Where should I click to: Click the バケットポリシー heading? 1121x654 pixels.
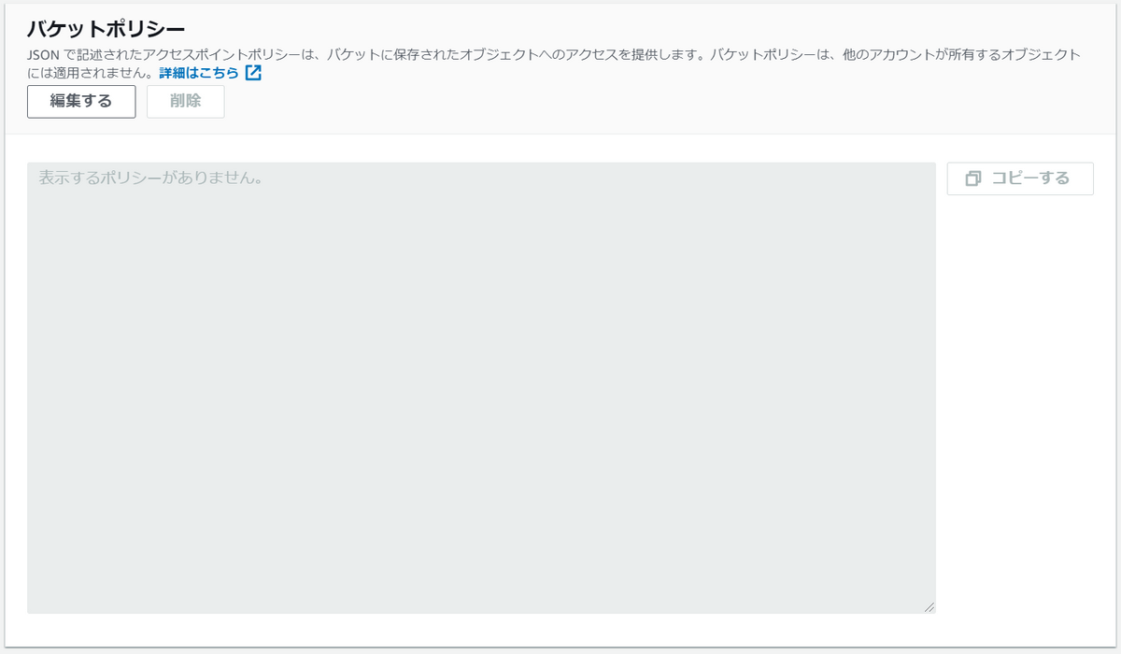click(106, 28)
